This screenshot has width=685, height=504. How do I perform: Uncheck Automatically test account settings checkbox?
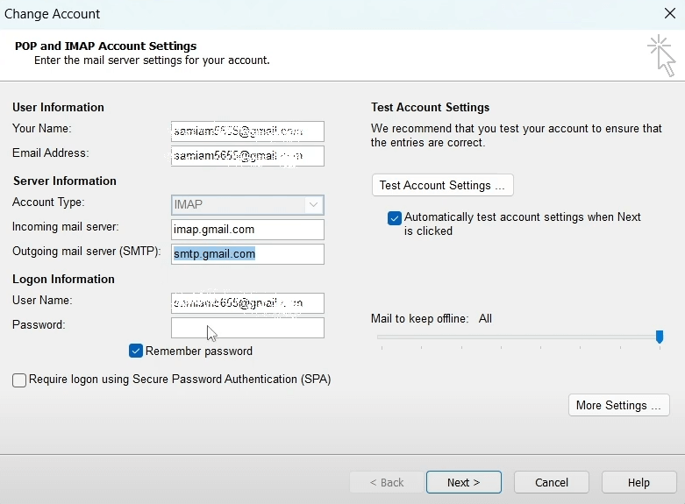[395, 218]
